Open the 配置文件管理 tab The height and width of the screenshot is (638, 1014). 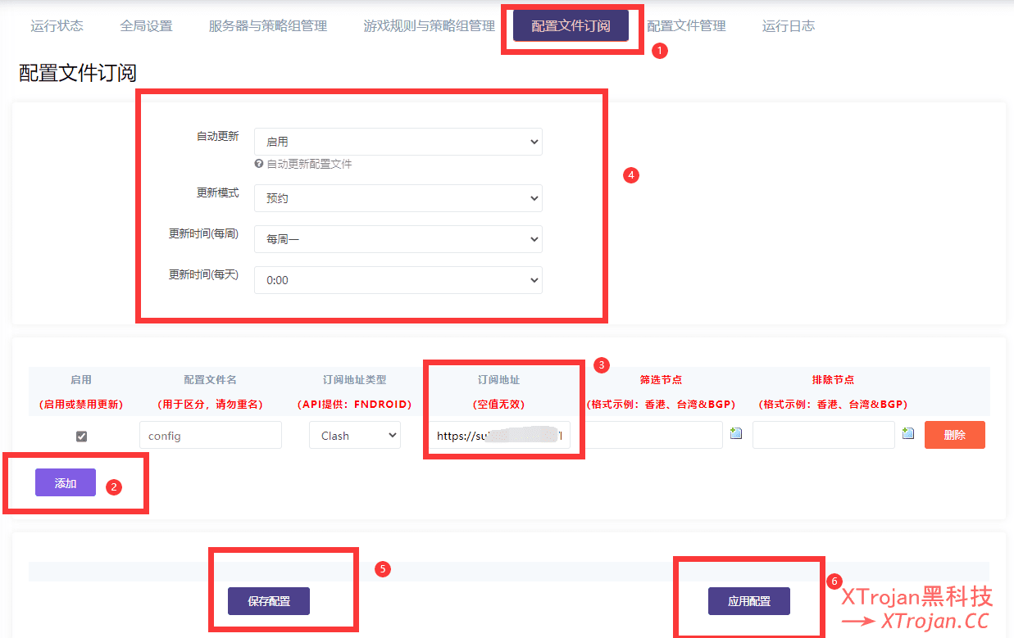tap(686, 25)
